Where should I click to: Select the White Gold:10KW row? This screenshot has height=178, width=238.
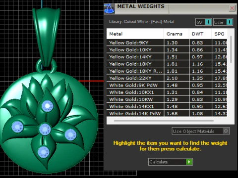pos(167,99)
